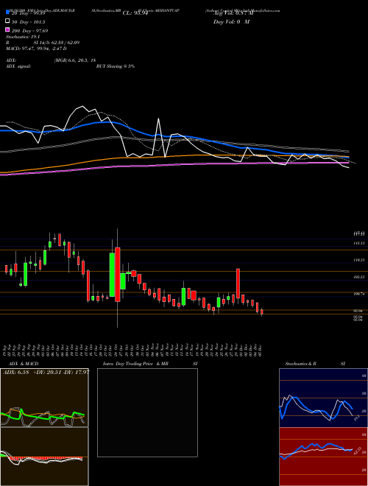Click the 'ADX: 6.58 +DY: 20.51 -DY: 17.97' readout
Image resolution: width=368 pixels, height=486 pixels.
[46, 373]
